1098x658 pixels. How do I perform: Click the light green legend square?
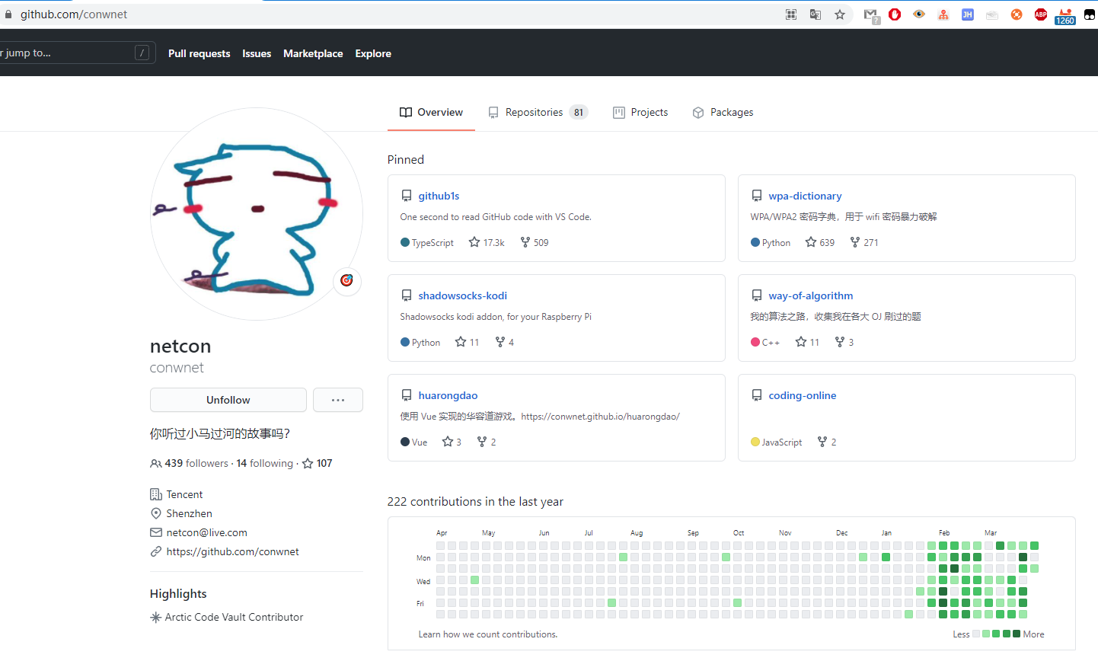coord(986,634)
